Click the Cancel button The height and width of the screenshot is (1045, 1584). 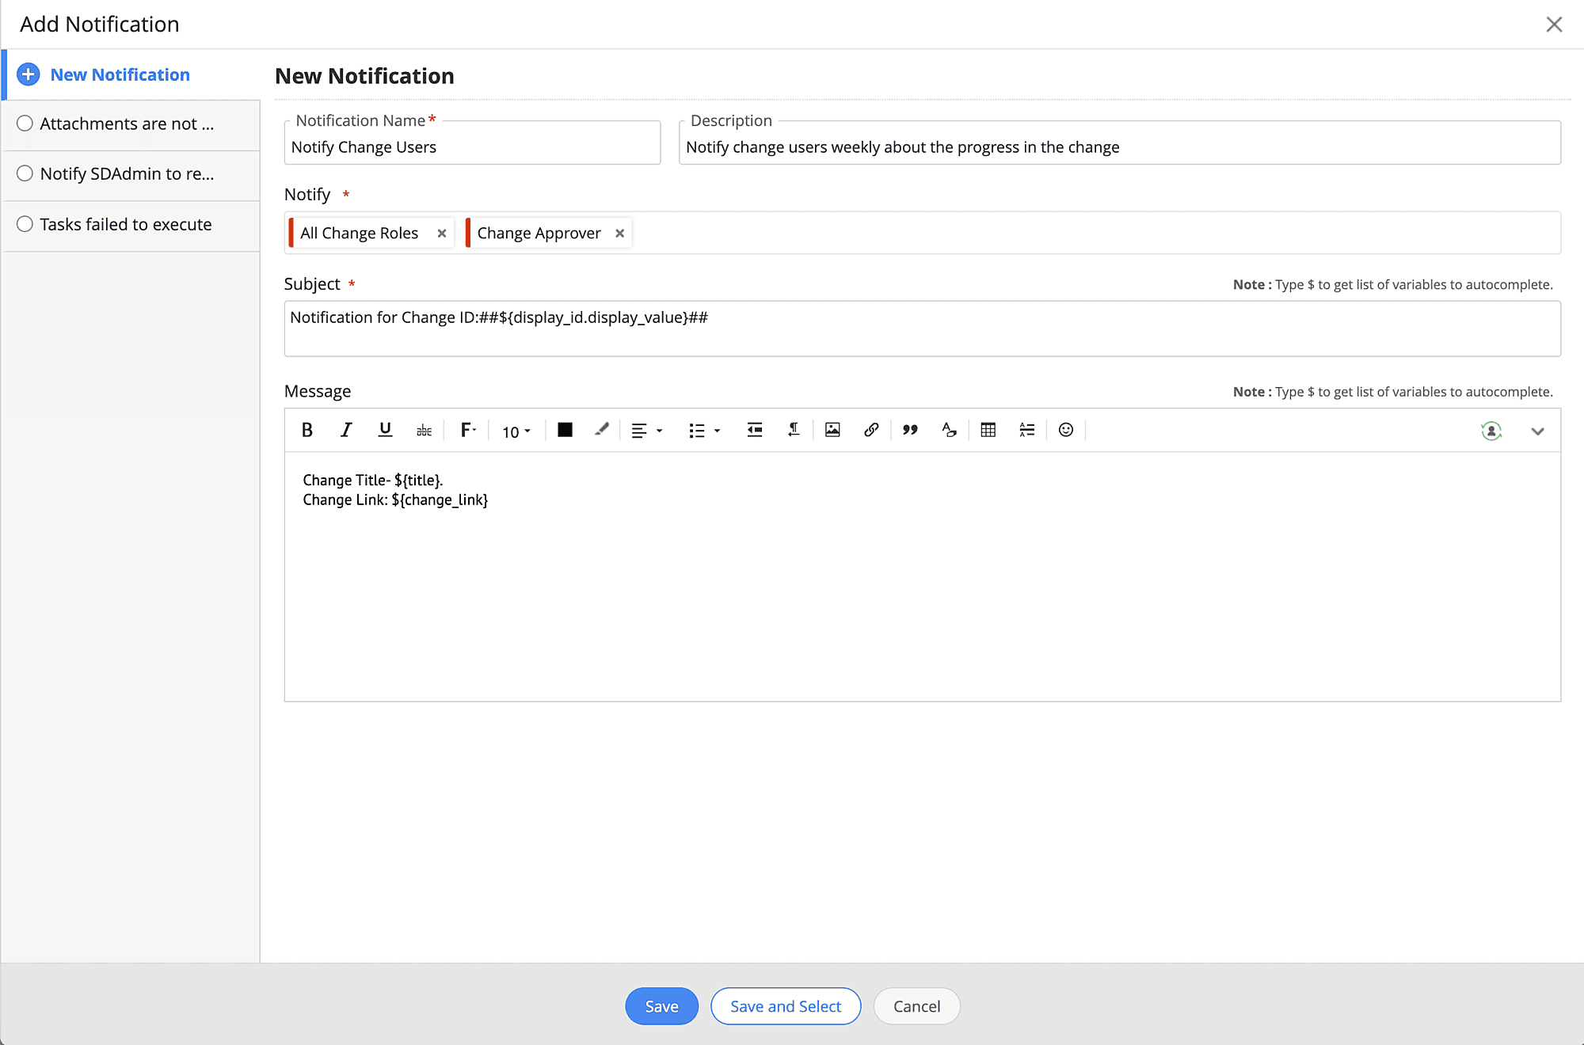[916, 1006]
